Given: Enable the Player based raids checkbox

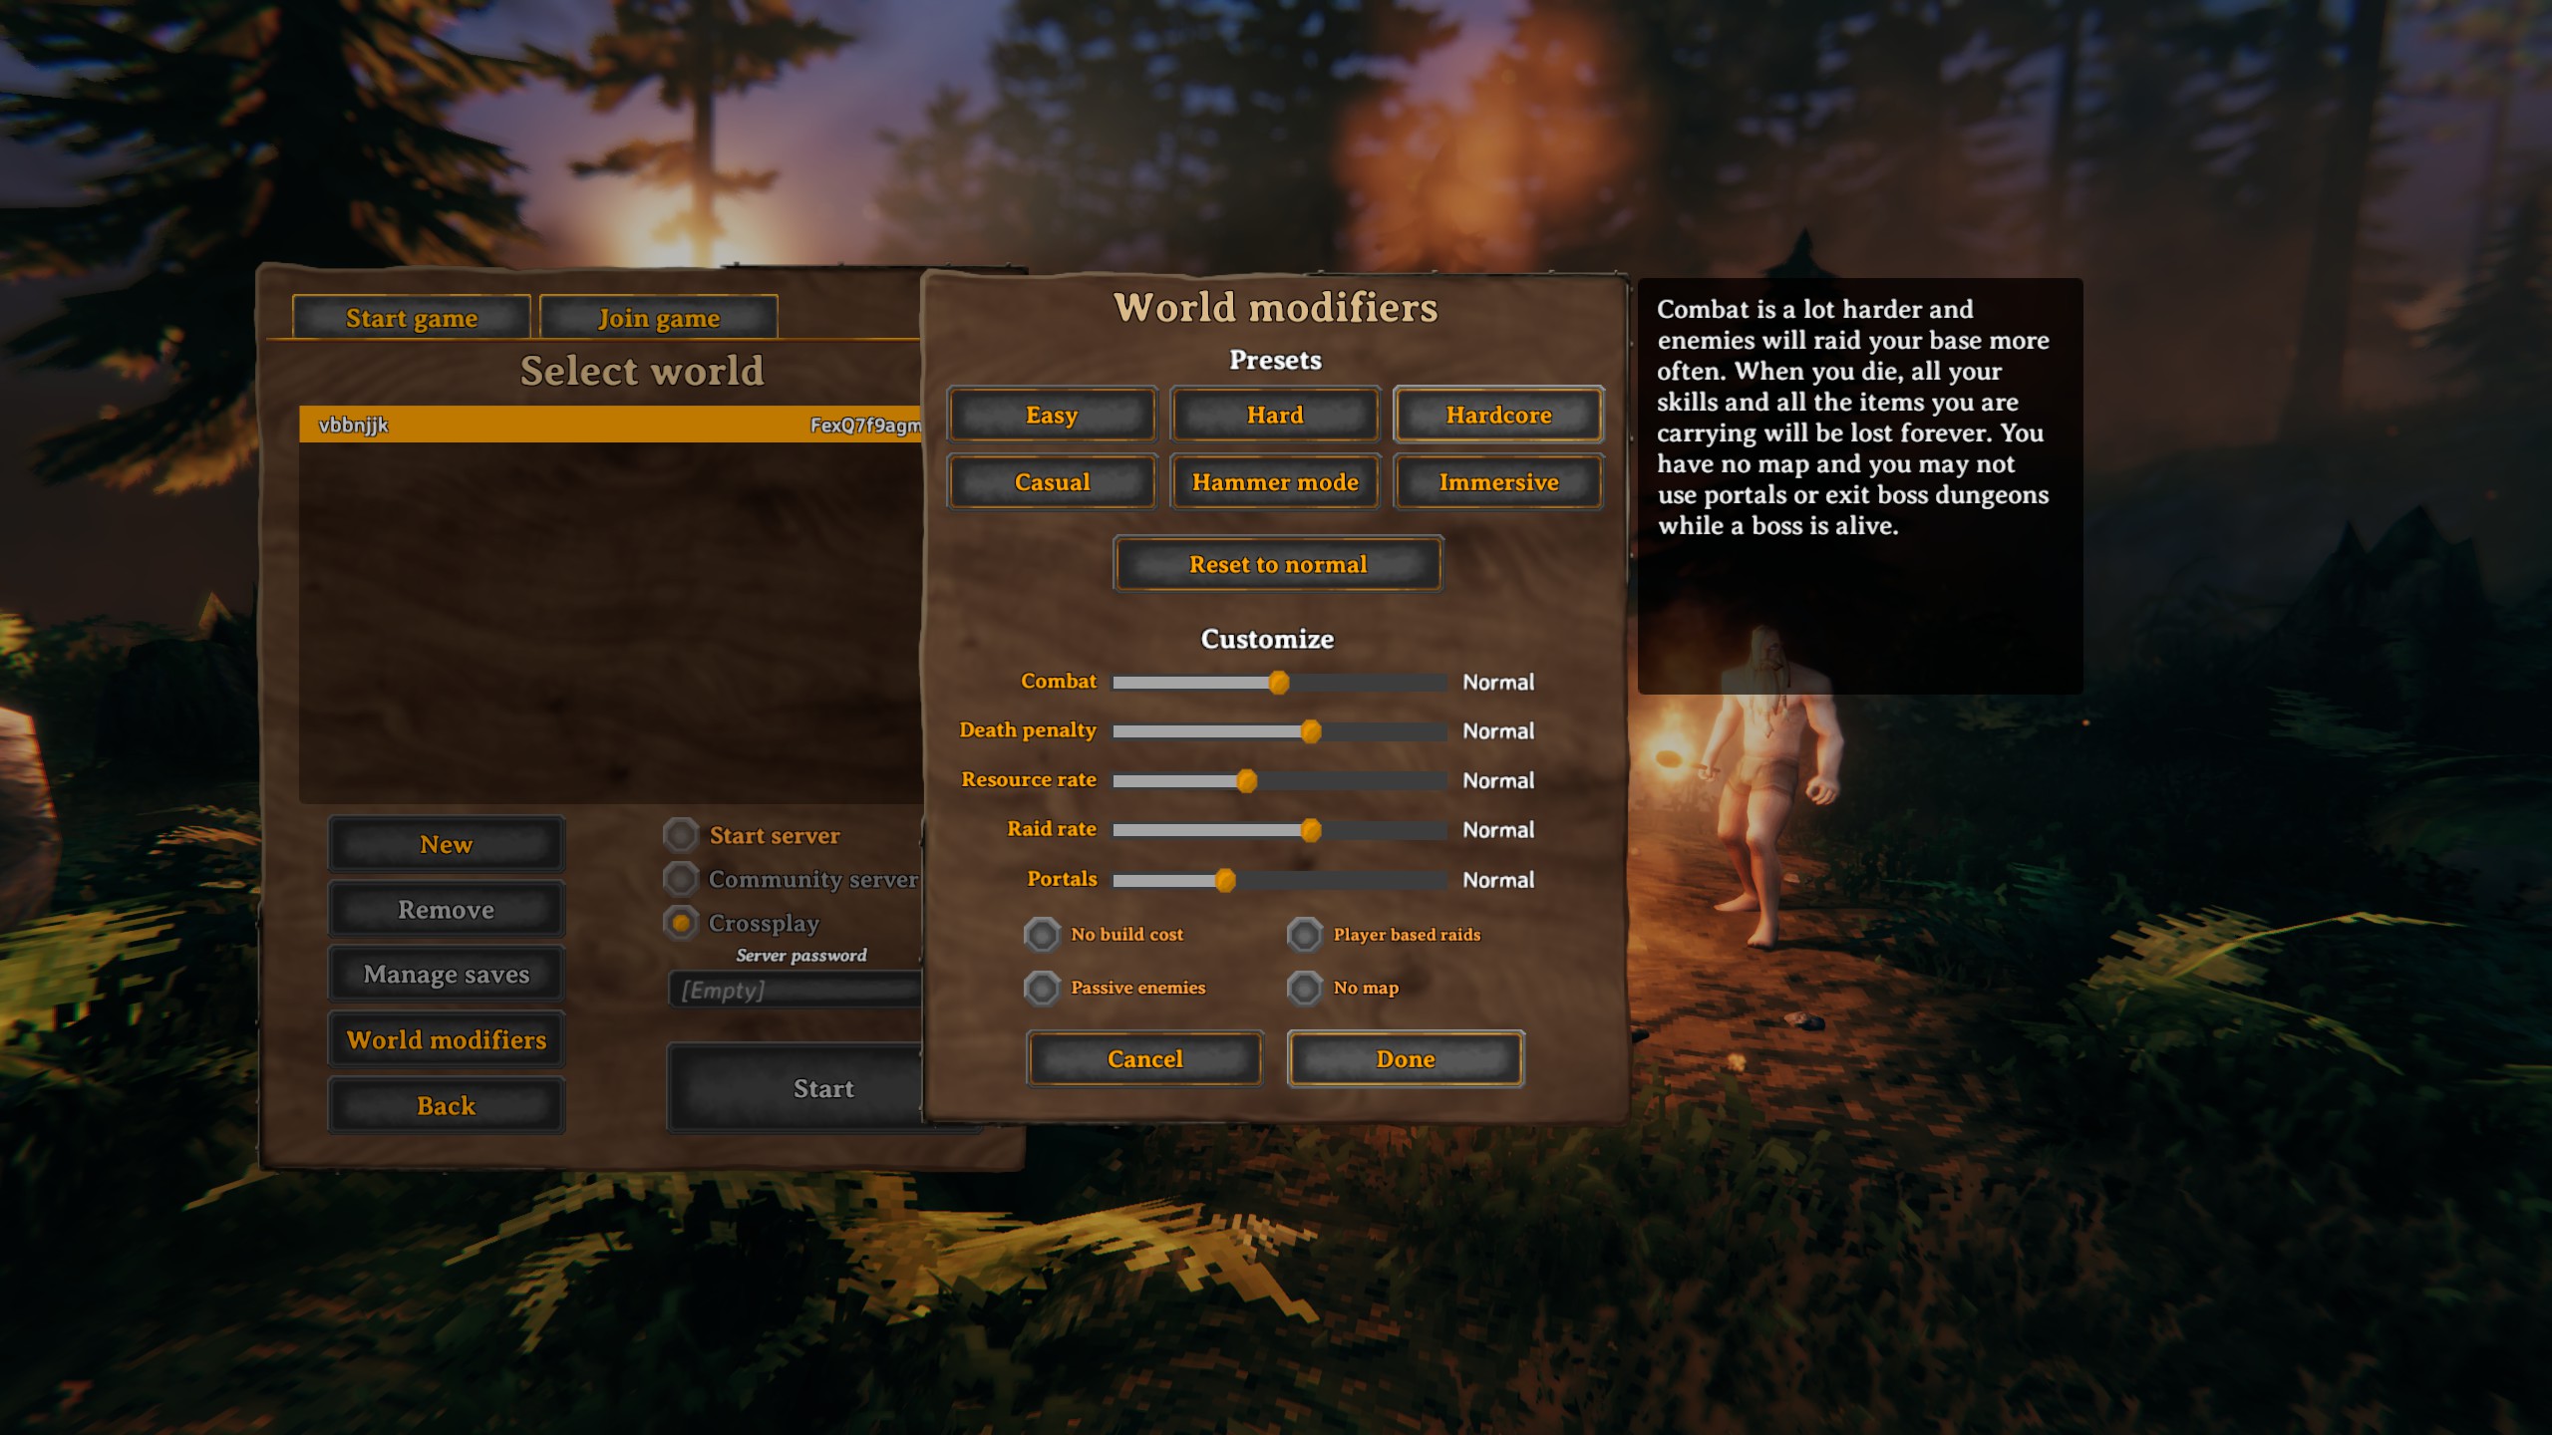Looking at the screenshot, I should pyautogui.click(x=1304, y=935).
